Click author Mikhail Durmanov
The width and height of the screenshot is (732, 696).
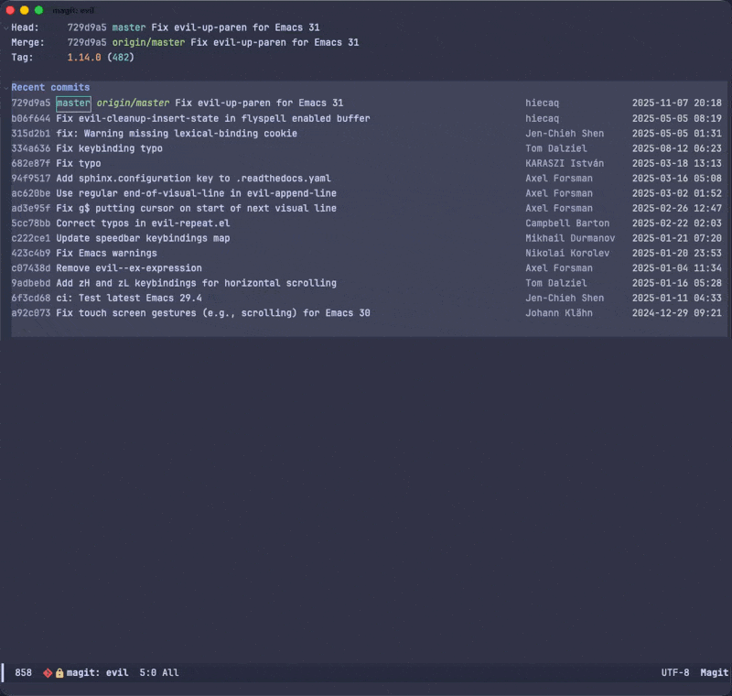click(x=570, y=238)
